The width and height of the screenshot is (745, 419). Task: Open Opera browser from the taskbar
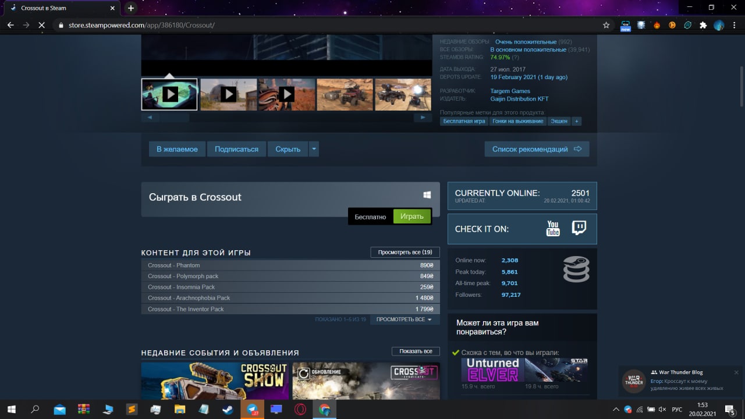tap(300, 409)
